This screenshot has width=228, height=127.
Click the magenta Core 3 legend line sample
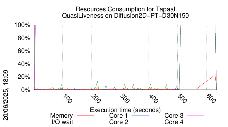196,116
